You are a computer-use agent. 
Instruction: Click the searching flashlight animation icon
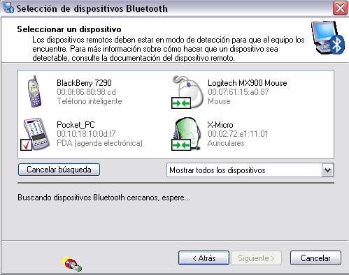(71, 264)
